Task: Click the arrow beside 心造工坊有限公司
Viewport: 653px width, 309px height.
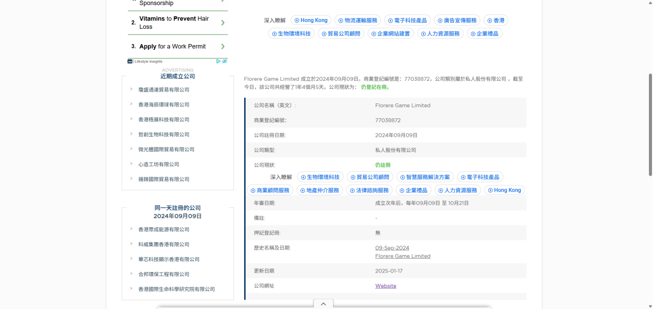Action: point(131,163)
